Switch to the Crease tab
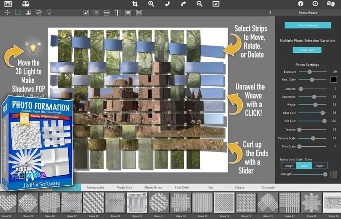The height and width of the screenshot is (219, 341). pyautogui.click(x=239, y=188)
